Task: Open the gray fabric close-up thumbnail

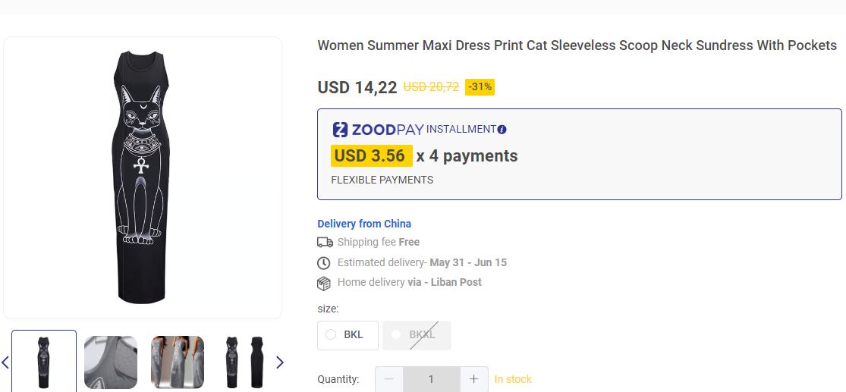Action: (111, 362)
